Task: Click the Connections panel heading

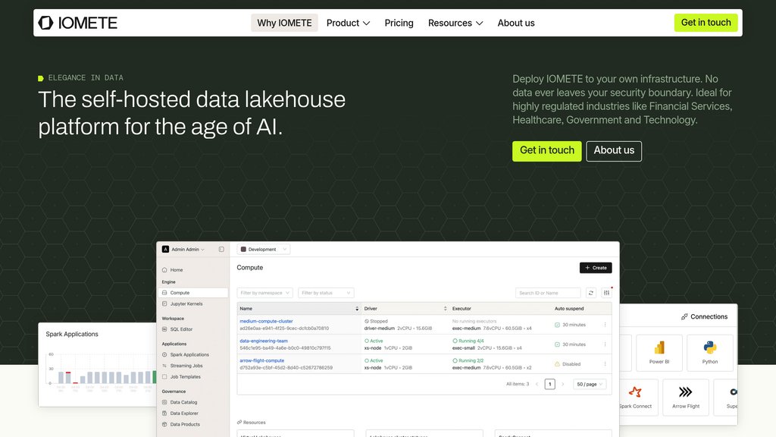Action: [x=704, y=316]
